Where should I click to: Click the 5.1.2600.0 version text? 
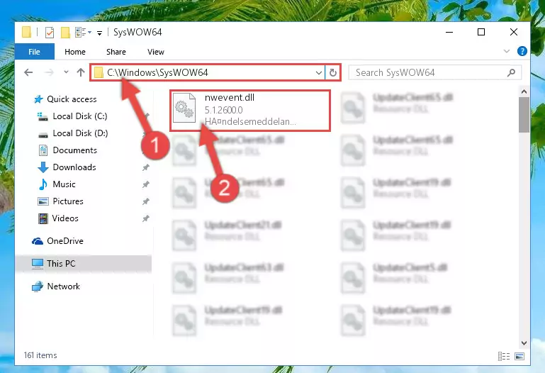[223, 110]
